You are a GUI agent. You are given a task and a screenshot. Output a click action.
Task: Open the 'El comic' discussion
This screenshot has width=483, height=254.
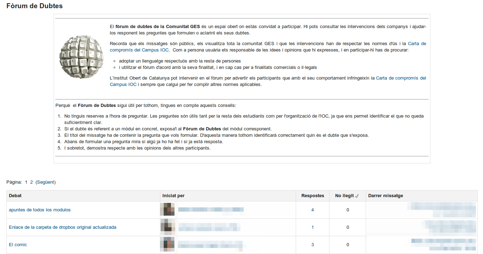click(x=18, y=245)
